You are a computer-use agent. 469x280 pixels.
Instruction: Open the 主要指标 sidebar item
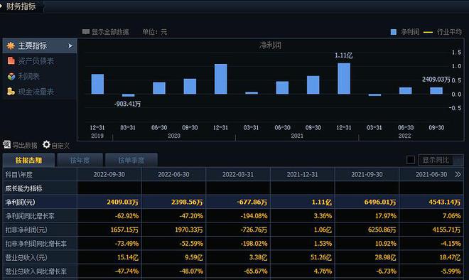40,45
